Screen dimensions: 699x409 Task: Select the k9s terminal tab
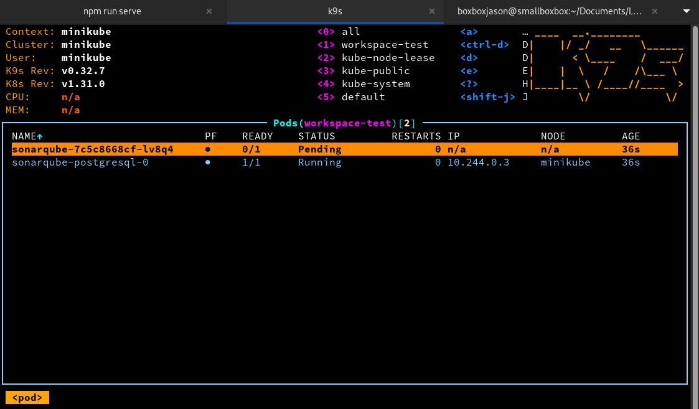click(x=335, y=12)
